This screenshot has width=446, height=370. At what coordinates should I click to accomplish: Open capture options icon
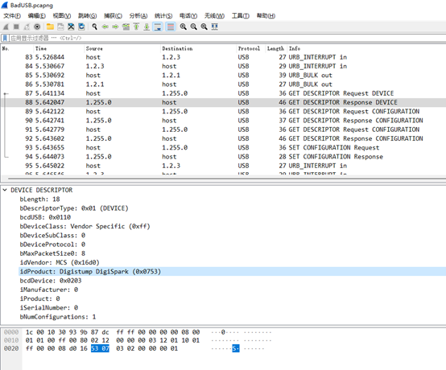click(x=37, y=27)
